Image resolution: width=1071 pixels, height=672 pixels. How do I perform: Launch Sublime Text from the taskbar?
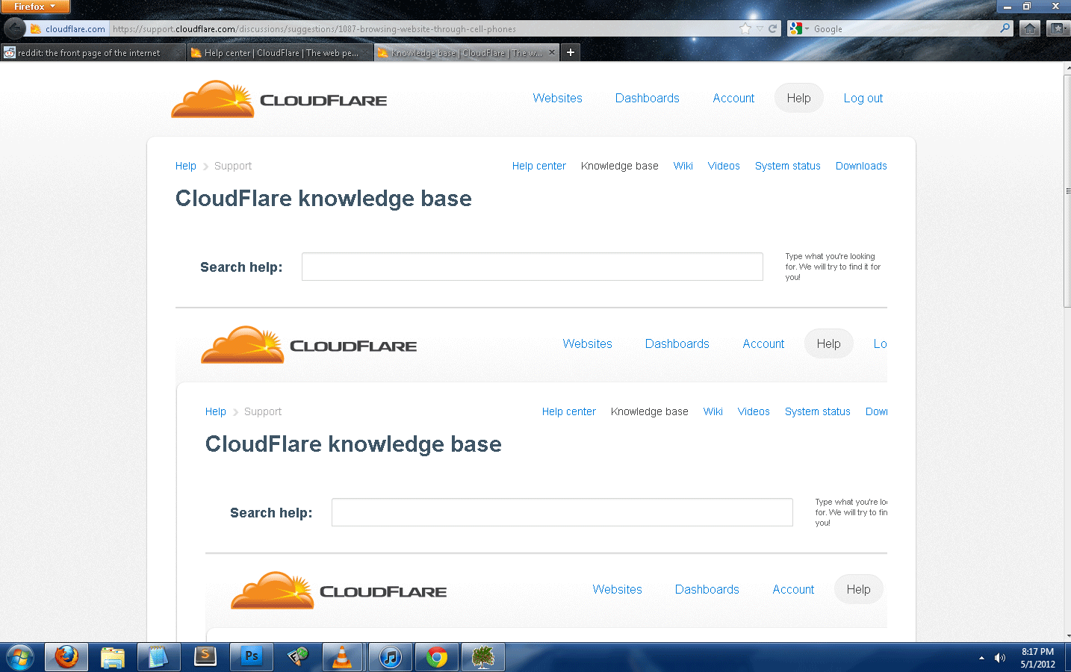205,657
